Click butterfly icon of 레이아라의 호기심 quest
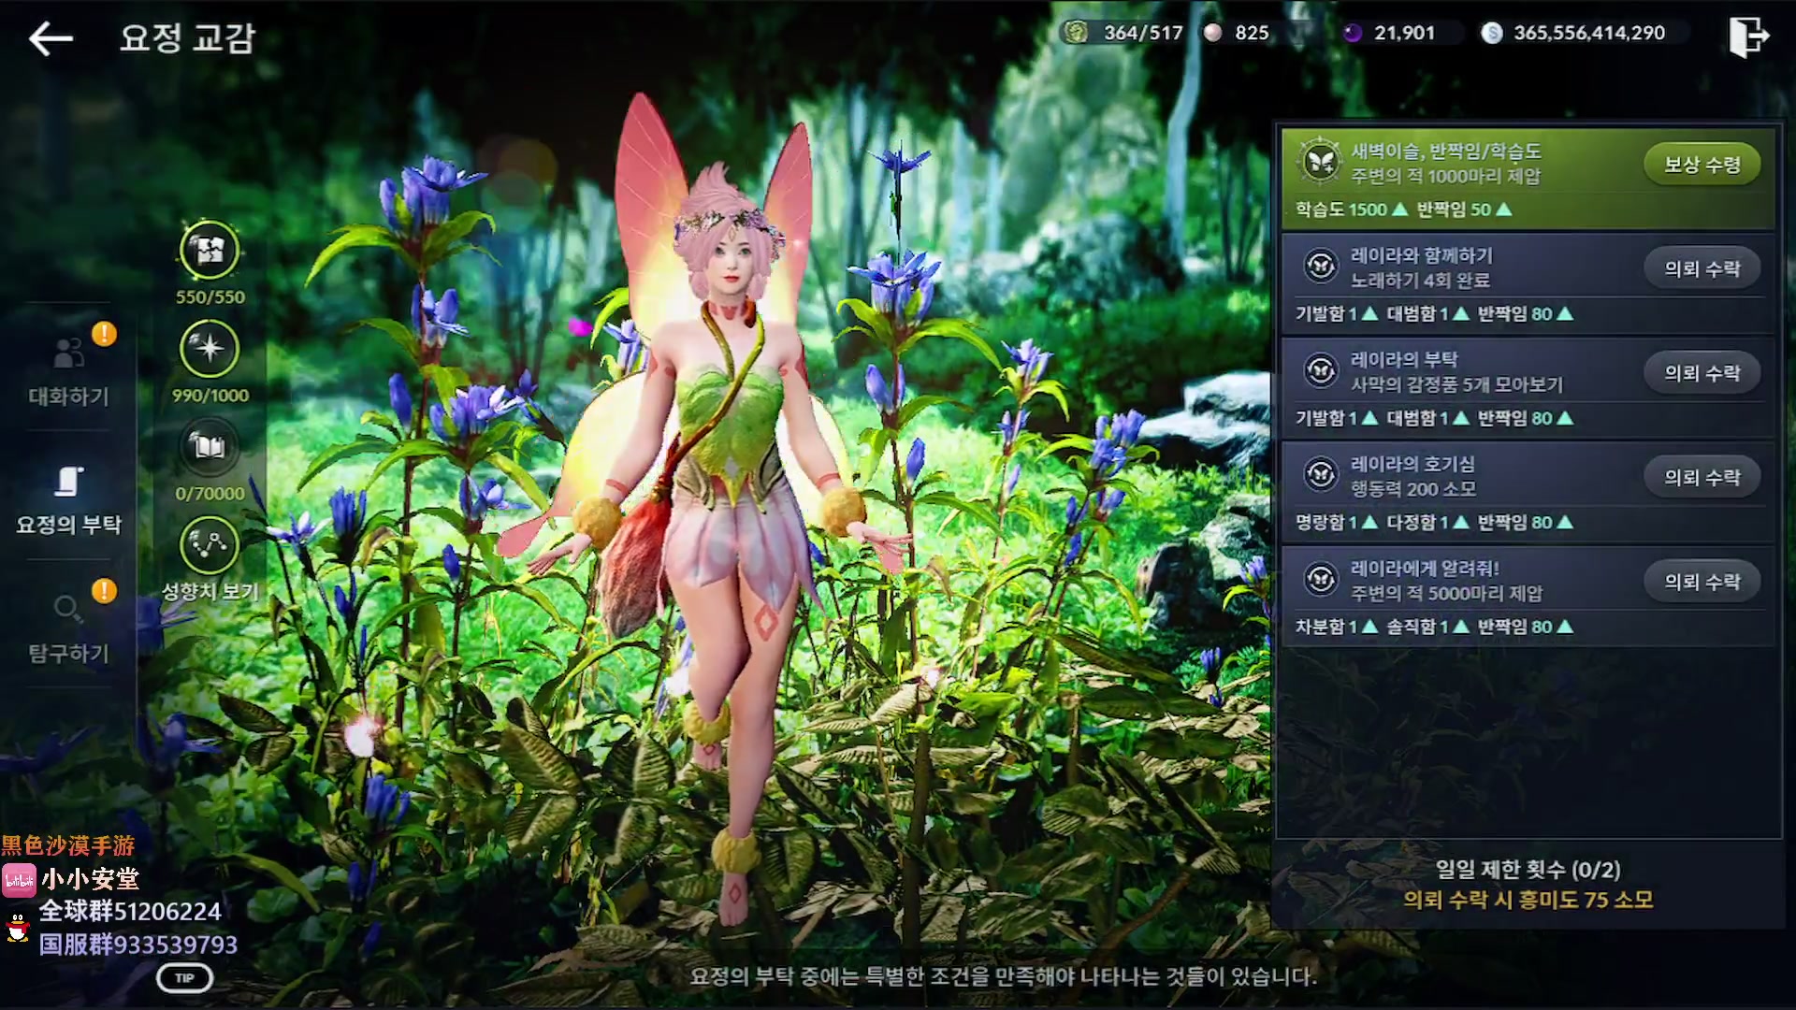 point(1321,476)
